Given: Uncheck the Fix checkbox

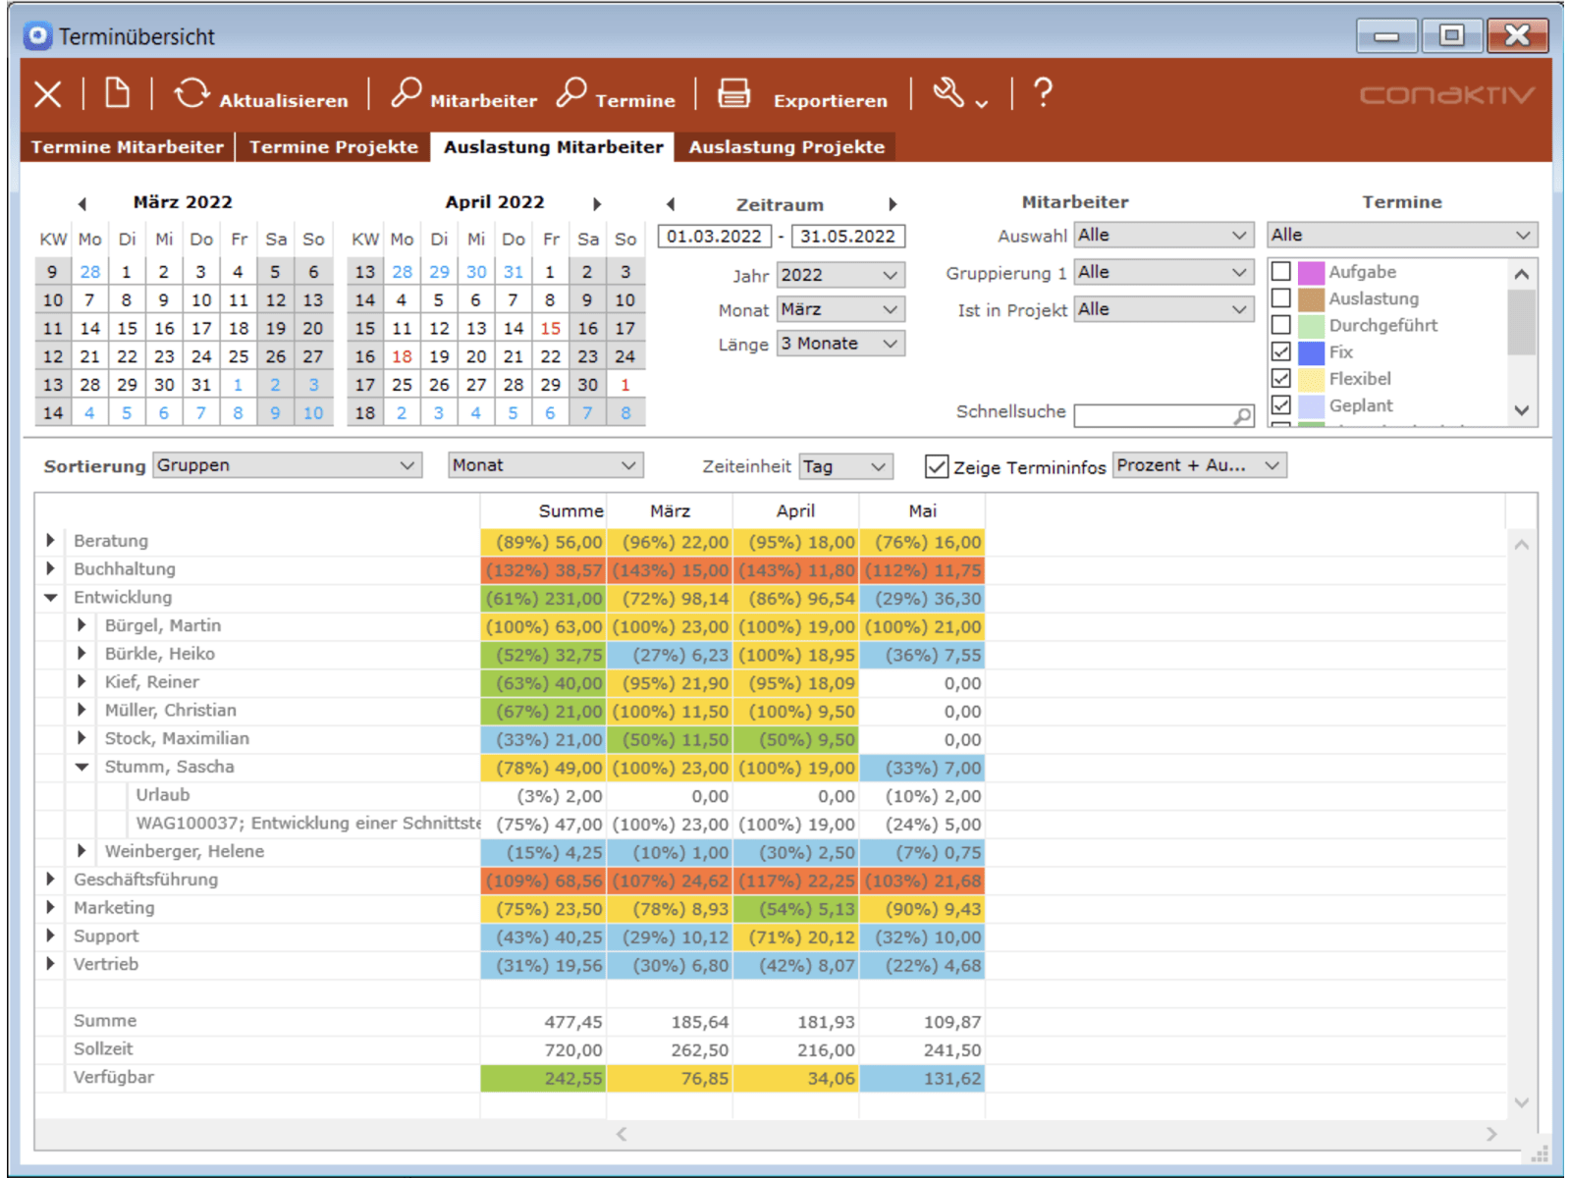Looking at the screenshot, I should (1281, 351).
